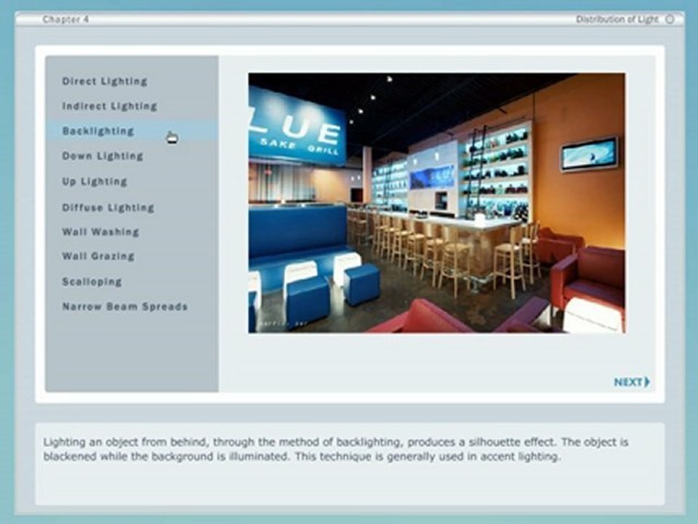Open the Narrow Beam Spreads topic
The image size is (698, 524).
pyautogui.click(x=125, y=306)
